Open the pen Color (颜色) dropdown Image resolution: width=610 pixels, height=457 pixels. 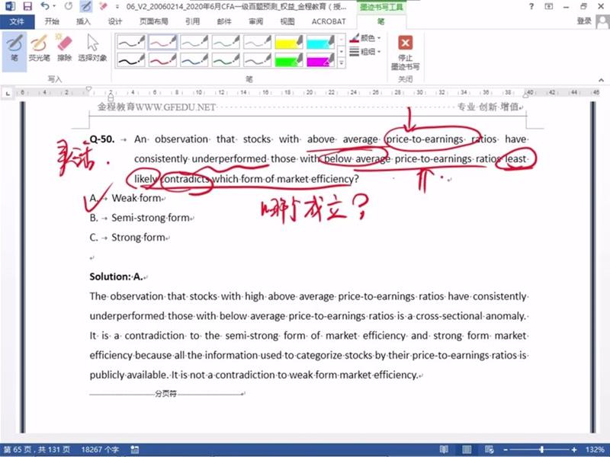365,38
